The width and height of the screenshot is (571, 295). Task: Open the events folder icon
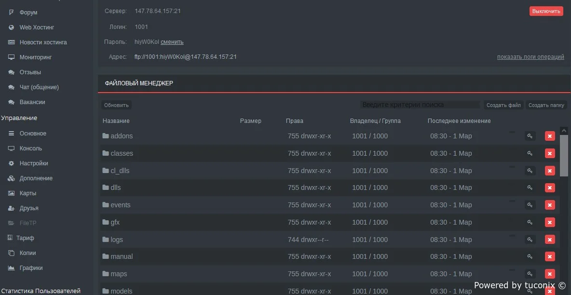point(106,205)
